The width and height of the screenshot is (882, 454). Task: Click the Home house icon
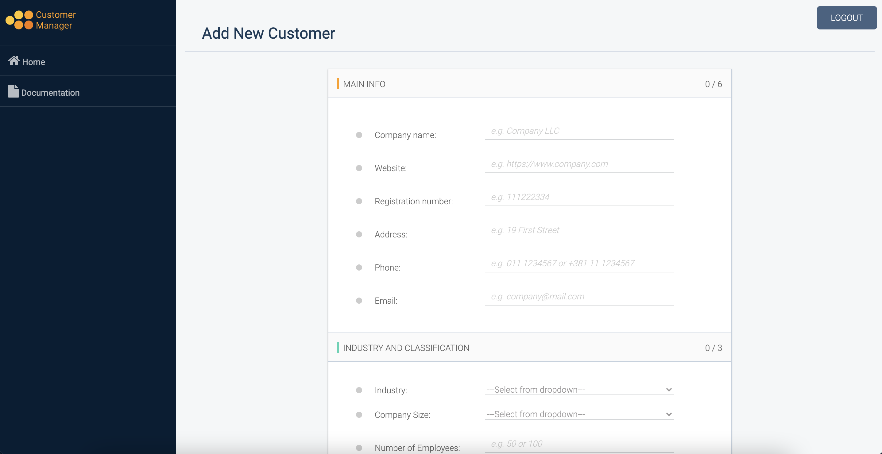pyautogui.click(x=14, y=60)
